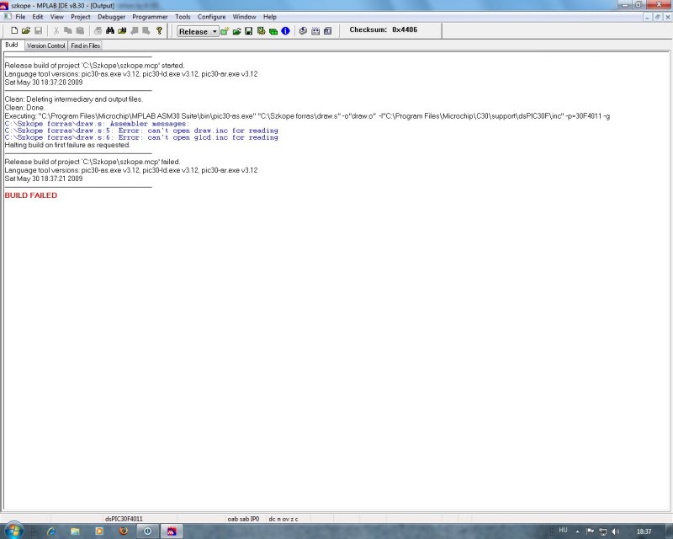
Task: Open the Tools menu
Action: (x=183, y=17)
